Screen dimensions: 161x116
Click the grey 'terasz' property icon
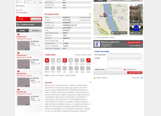(x=53, y=68)
